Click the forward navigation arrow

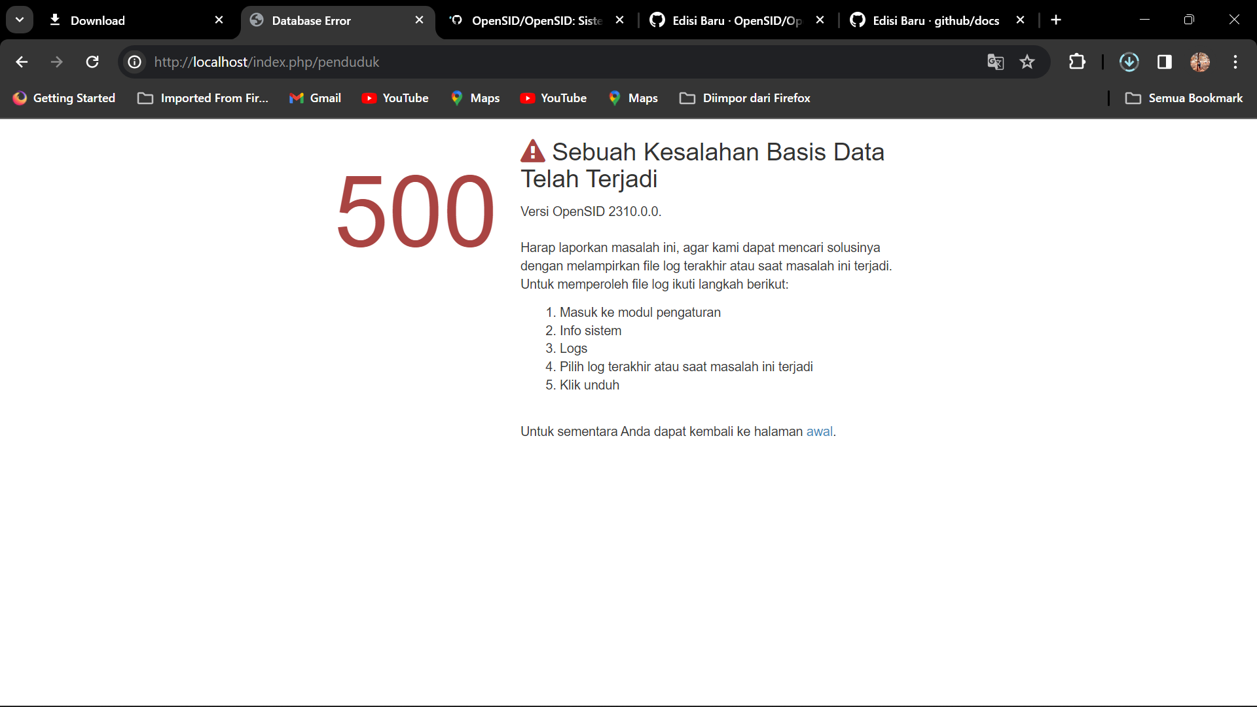tap(57, 62)
